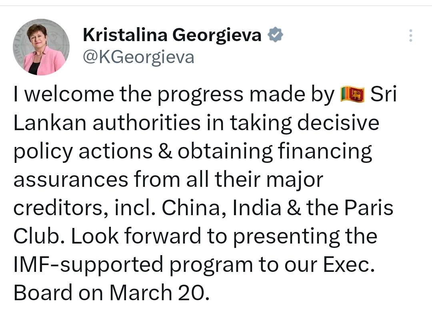432x313 pixels.
Task: Open the Kristalina Georgieva display name link
Action: pyautogui.click(x=172, y=35)
